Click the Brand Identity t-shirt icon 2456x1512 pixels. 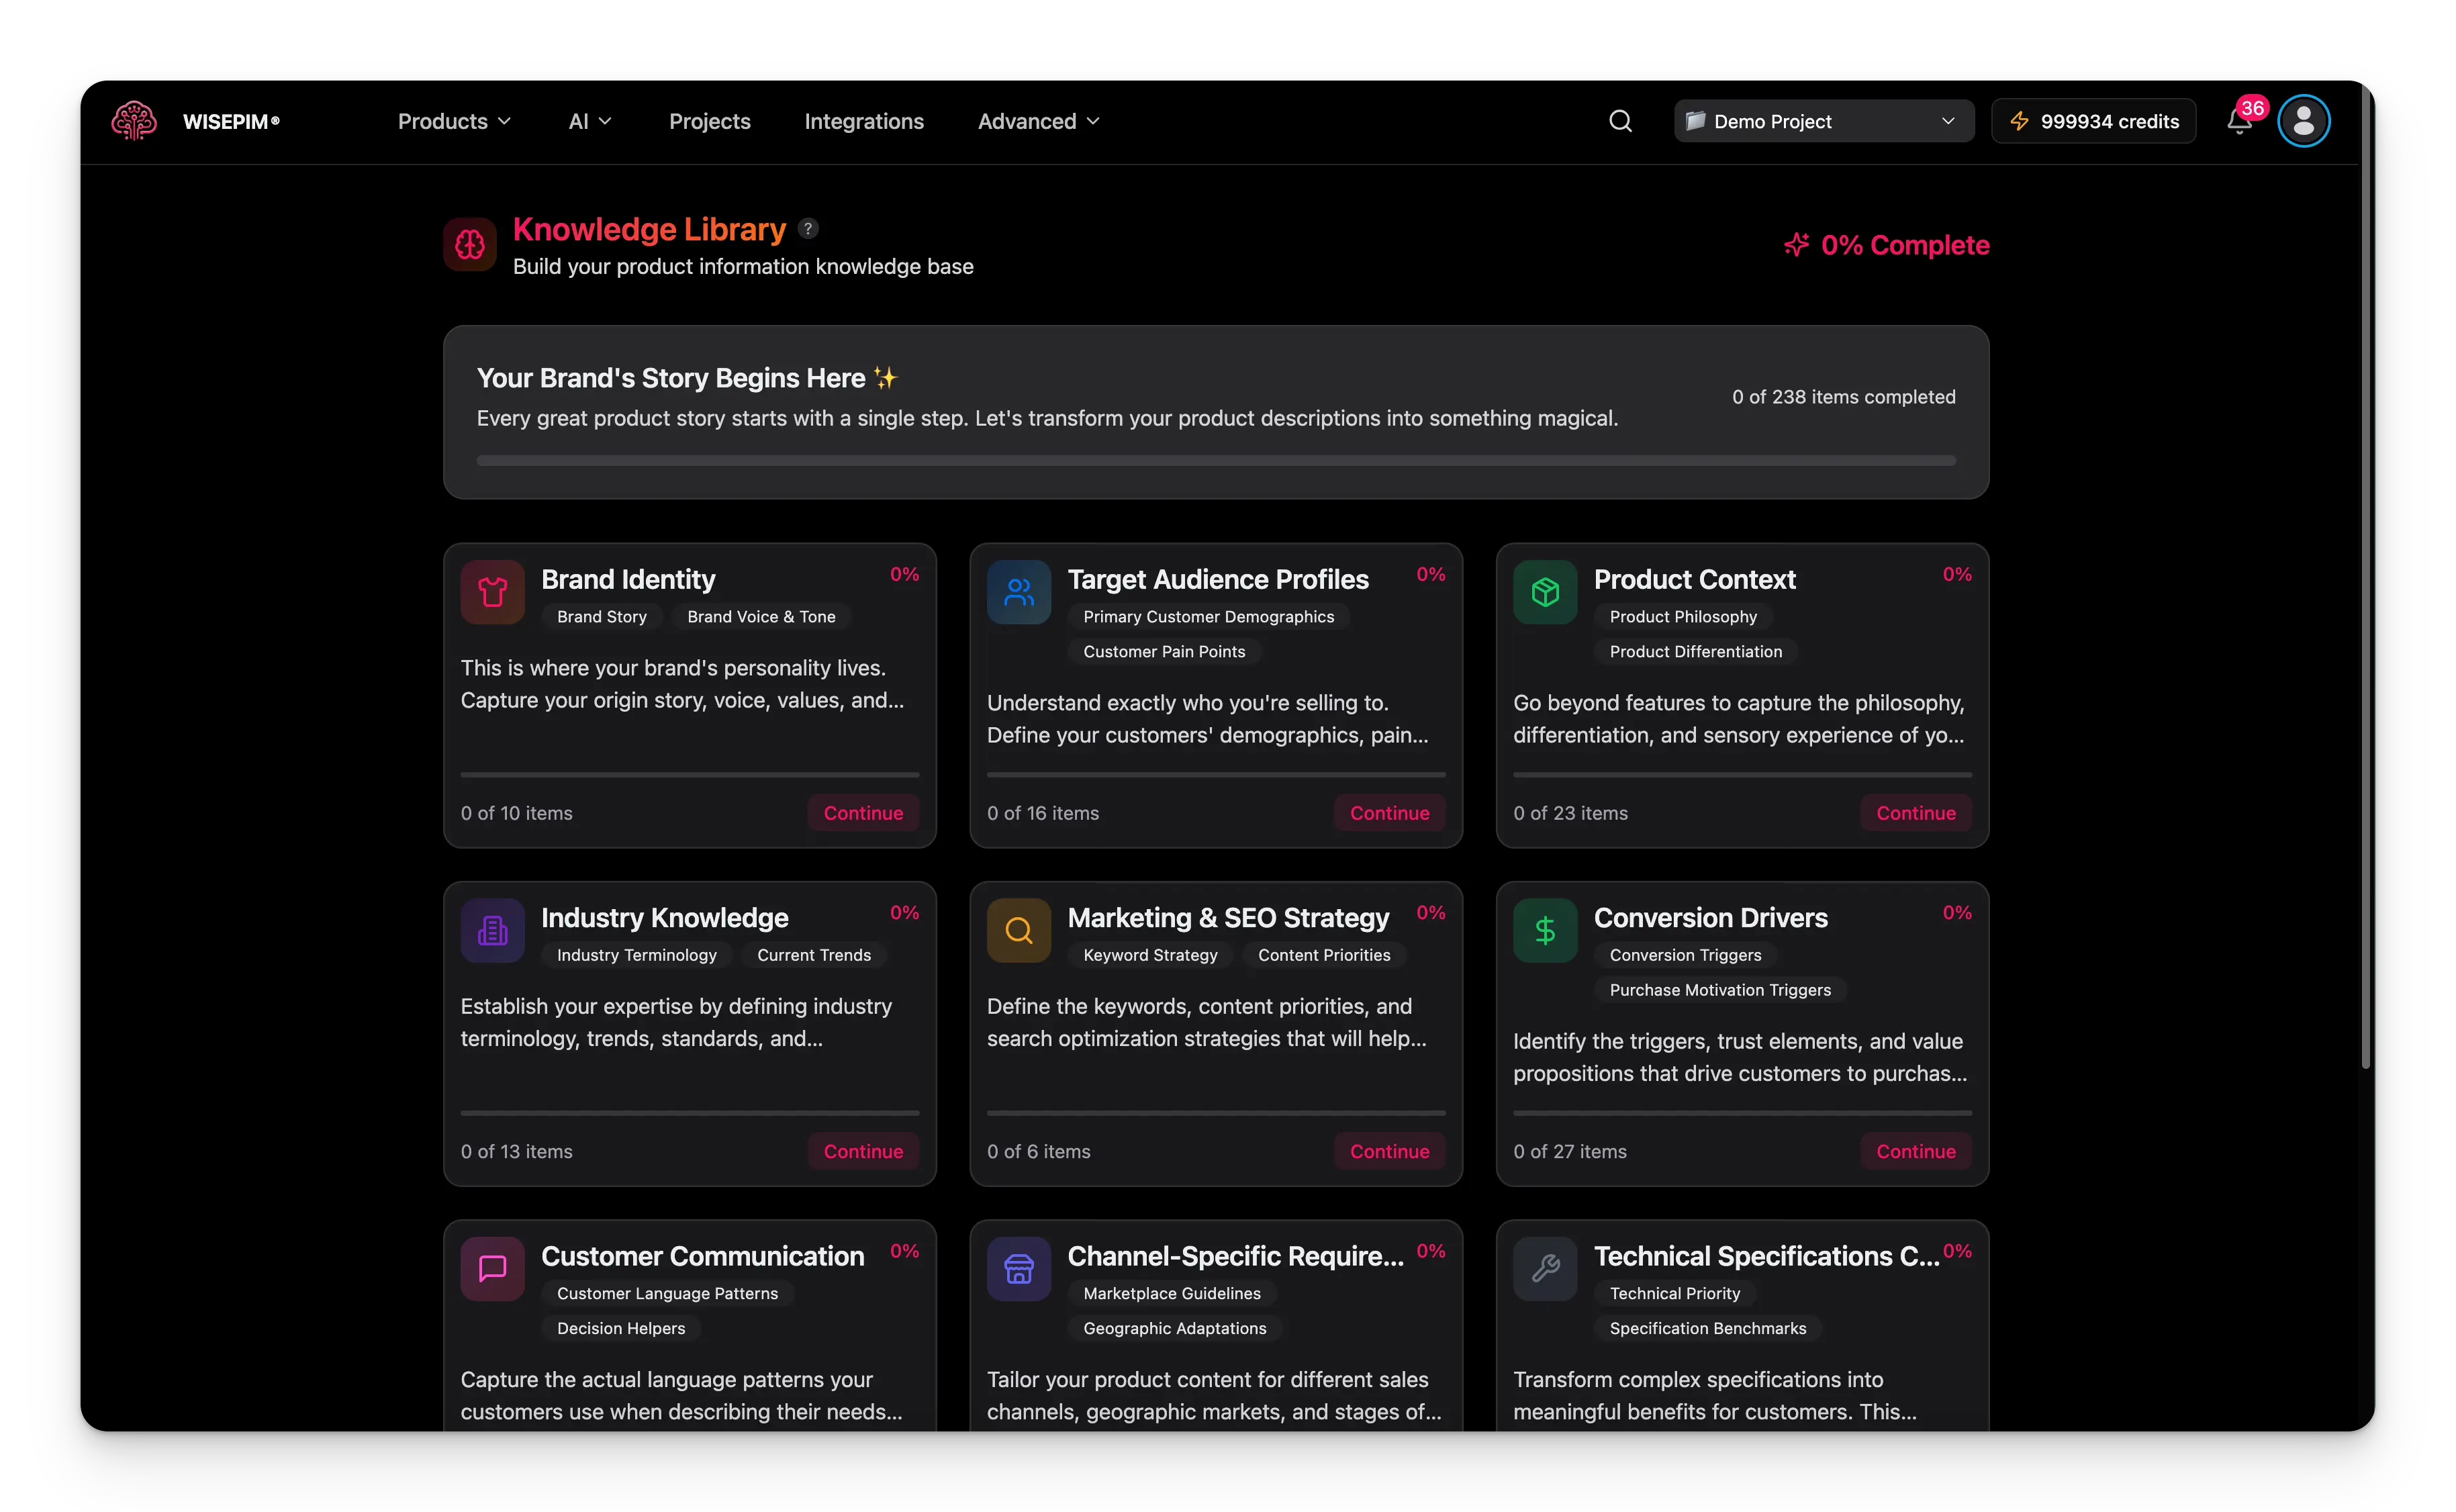click(491, 592)
